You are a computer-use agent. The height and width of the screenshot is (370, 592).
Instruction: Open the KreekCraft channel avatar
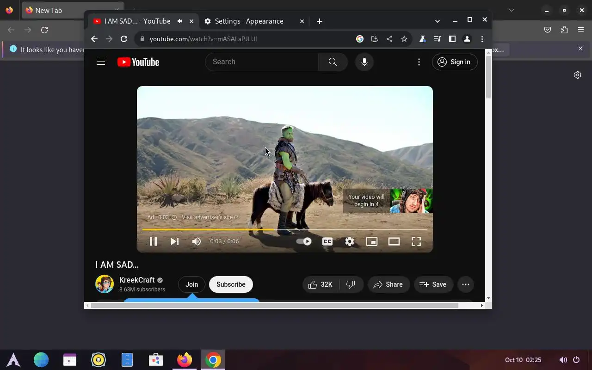tap(105, 284)
